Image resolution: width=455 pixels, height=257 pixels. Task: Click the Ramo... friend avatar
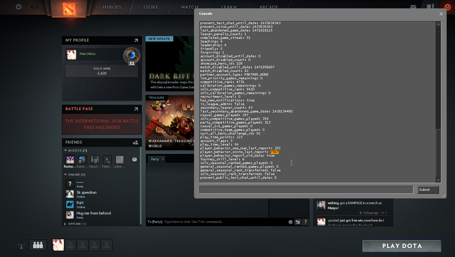(82, 160)
